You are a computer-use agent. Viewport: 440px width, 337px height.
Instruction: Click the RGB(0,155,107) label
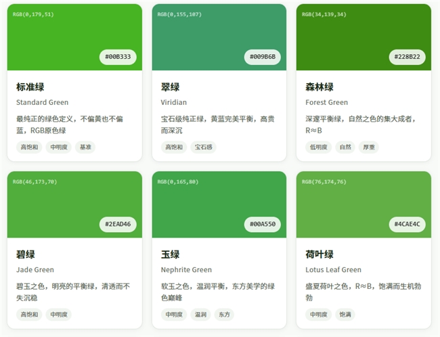pyautogui.click(x=179, y=14)
